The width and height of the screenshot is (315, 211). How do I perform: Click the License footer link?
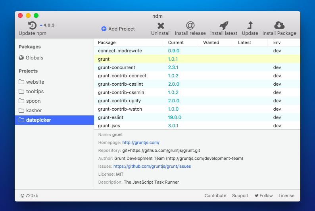(286, 196)
